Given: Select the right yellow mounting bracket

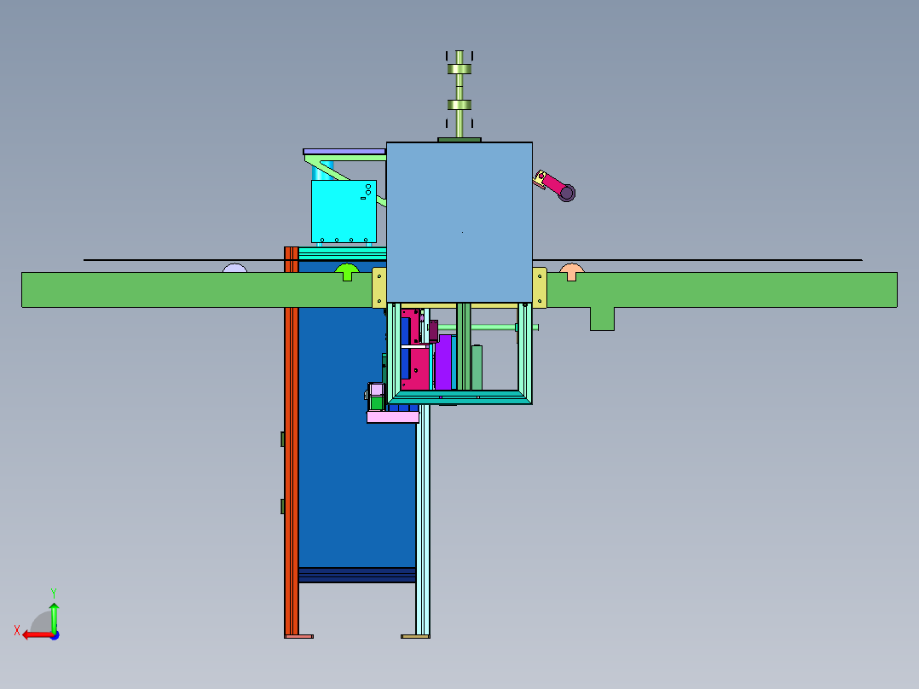Looking at the screenshot, I should click(x=539, y=287).
